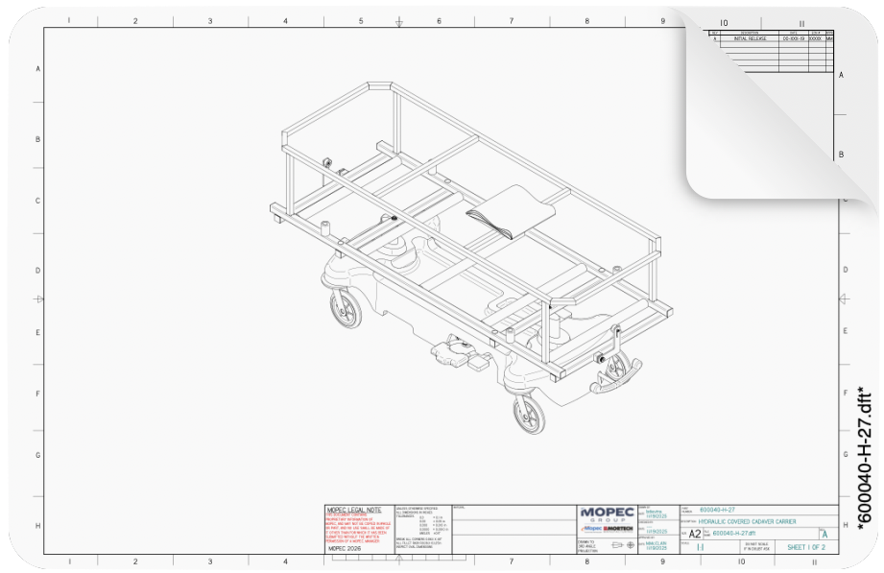
Task: Click the revision letter 'A' in title block
Action: tap(824, 534)
